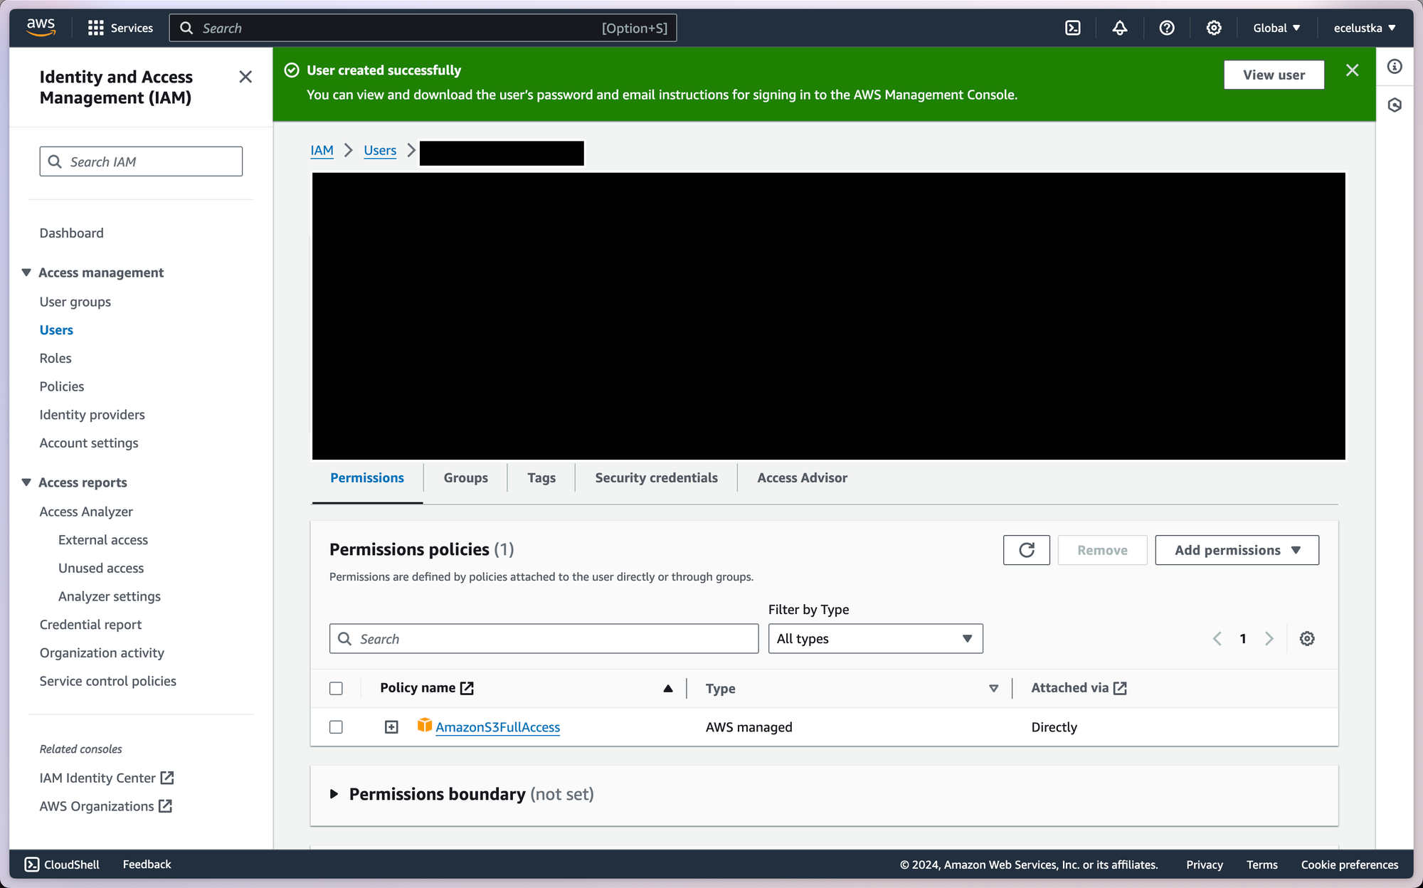Dismiss the user created success banner

(x=1352, y=70)
